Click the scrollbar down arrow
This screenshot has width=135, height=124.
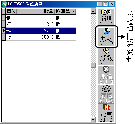[x=93, y=119]
